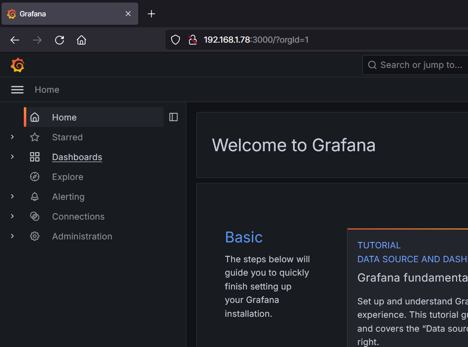Click the Basic heading
Viewport: 468px width, 347px height.
[244, 237]
